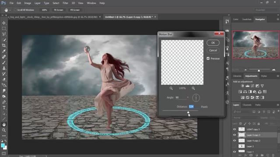Switch to the Channels tab
280x157 pixels.
click(247, 105)
